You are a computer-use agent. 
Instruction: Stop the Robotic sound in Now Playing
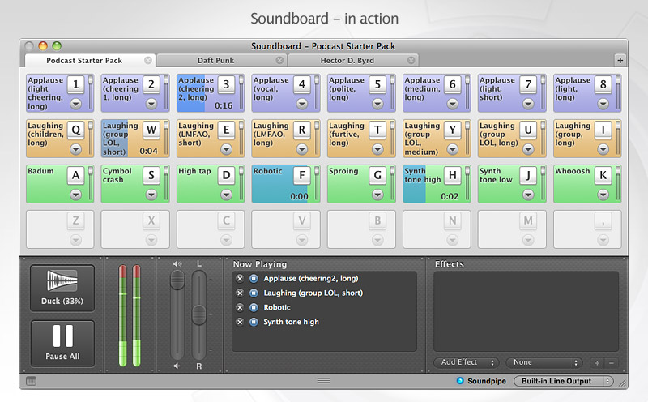click(x=240, y=308)
